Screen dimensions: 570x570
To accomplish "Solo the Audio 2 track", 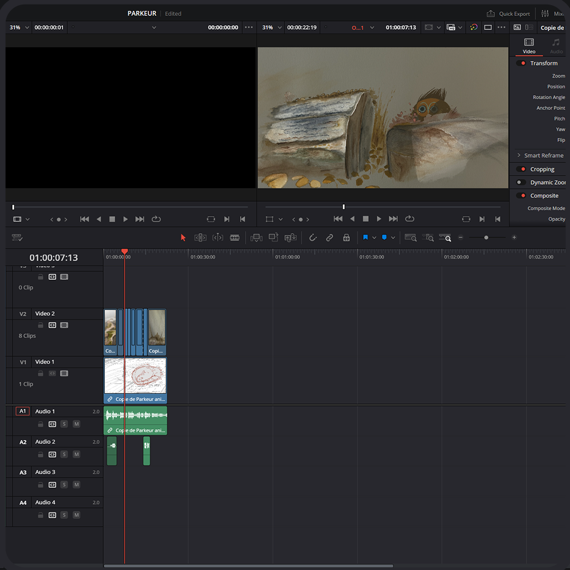I will (64, 454).
